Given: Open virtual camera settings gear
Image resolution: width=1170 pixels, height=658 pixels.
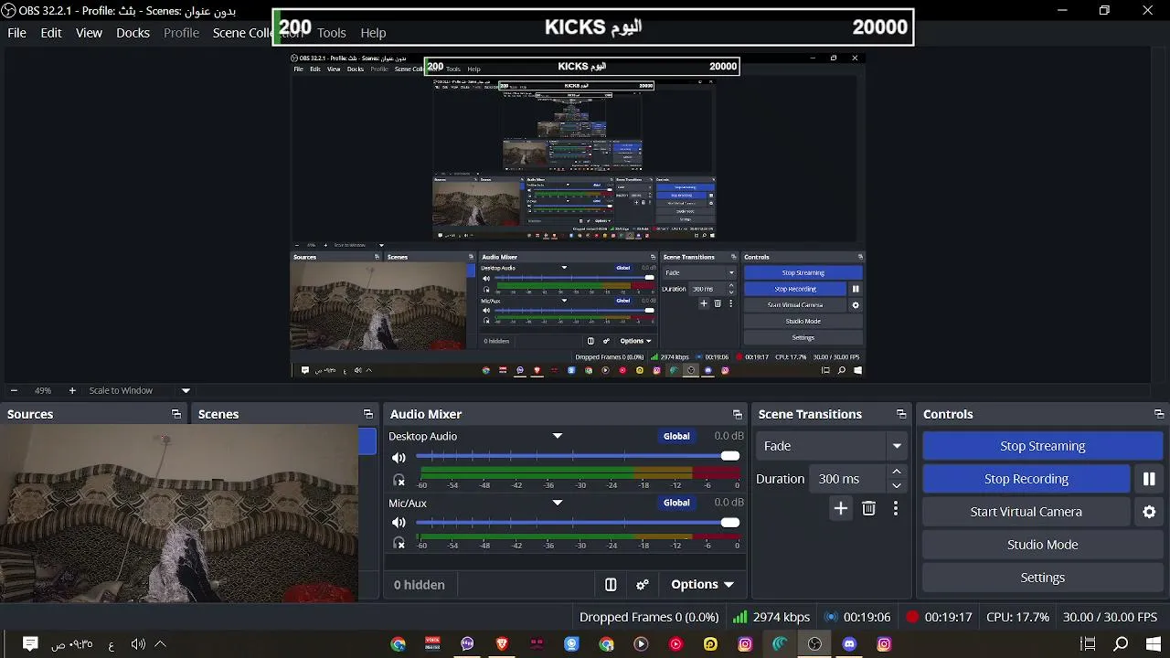Looking at the screenshot, I should (1149, 512).
